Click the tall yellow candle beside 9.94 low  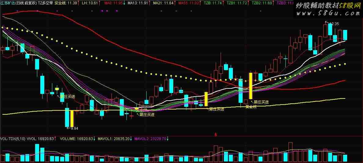(72, 118)
